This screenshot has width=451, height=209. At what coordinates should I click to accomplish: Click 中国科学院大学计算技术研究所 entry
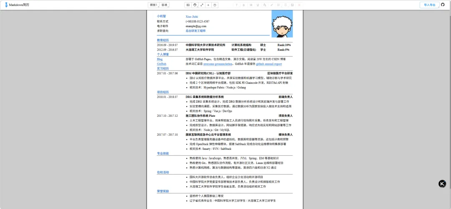coord(205,45)
